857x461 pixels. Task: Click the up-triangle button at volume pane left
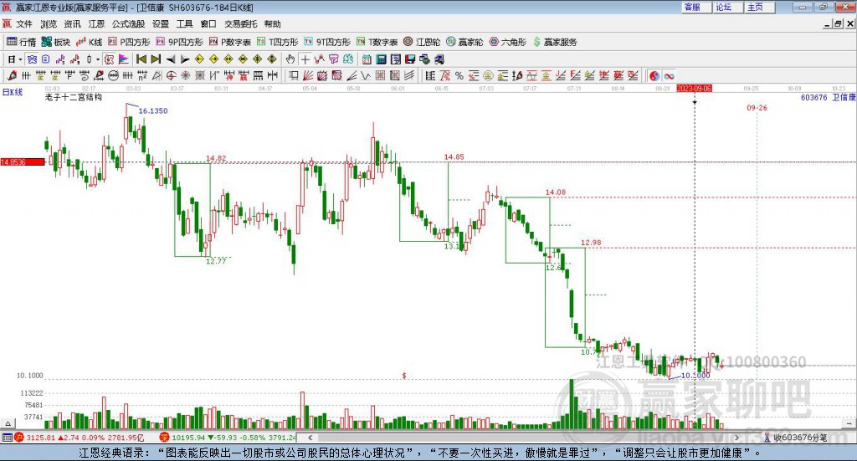pyautogui.click(x=8, y=423)
